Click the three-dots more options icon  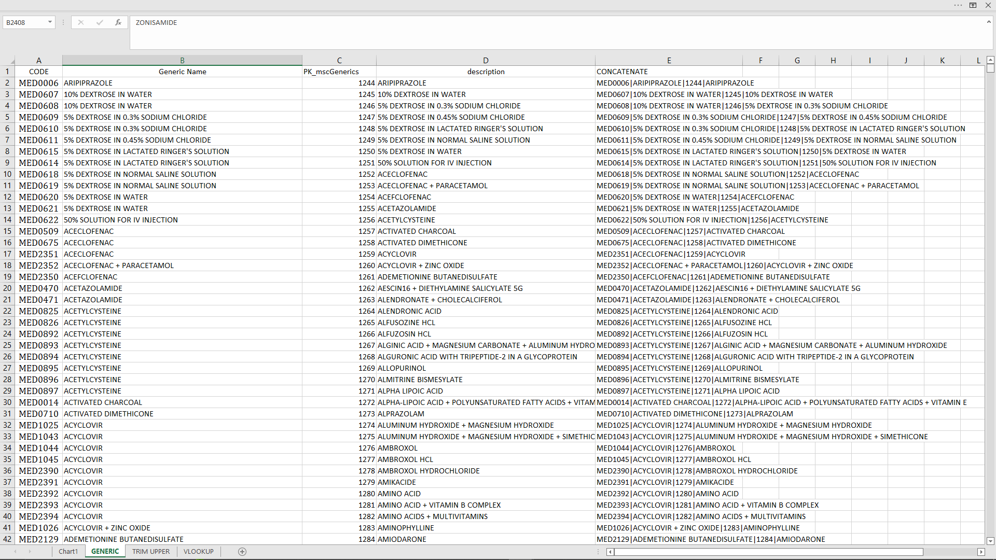click(958, 5)
